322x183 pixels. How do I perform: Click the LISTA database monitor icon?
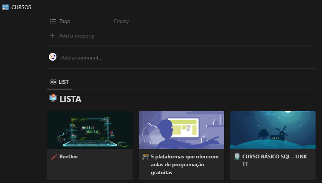pos(53,98)
